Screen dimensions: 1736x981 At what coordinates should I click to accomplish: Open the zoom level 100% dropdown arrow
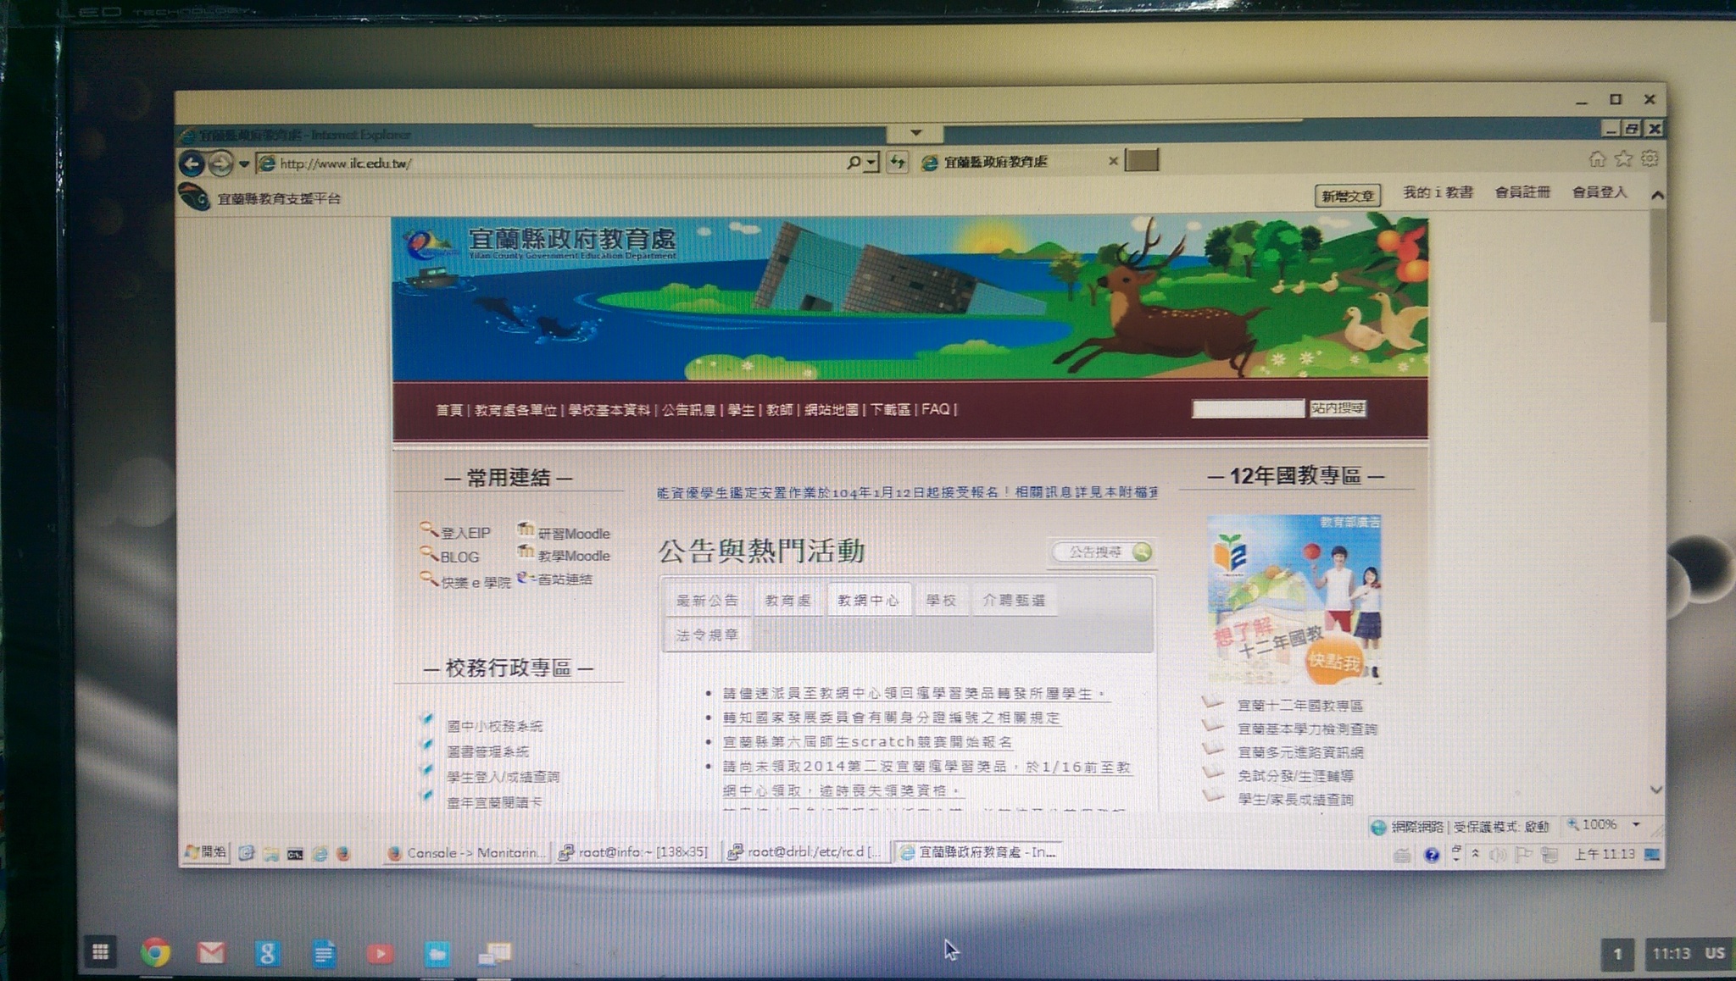click(1636, 824)
